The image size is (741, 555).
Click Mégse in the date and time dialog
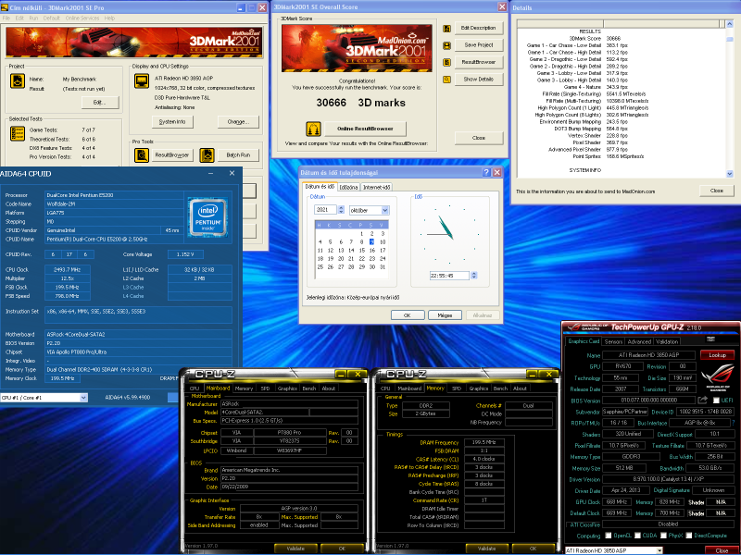[445, 315]
